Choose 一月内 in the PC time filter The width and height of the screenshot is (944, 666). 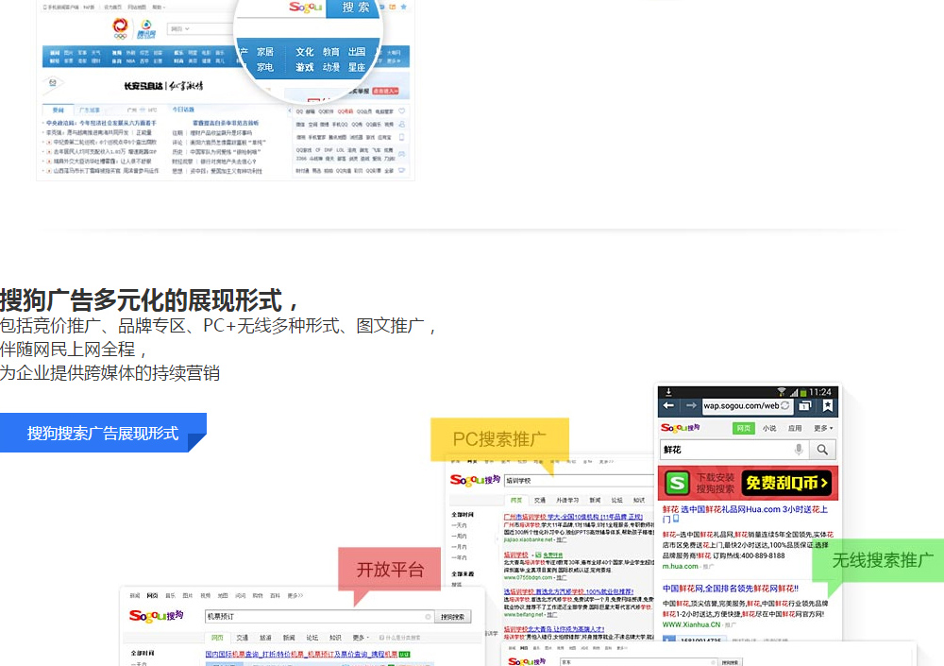[x=459, y=547]
